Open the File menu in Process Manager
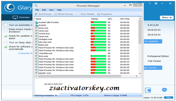Image resolution: width=176 pixels, height=101 pixels. [37, 10]
